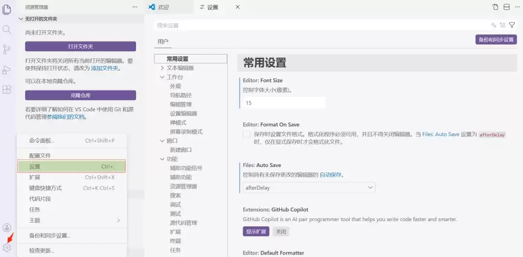Select 测试 in the settings tree
This screenshot has width=523, height=257.
(175, 213)
